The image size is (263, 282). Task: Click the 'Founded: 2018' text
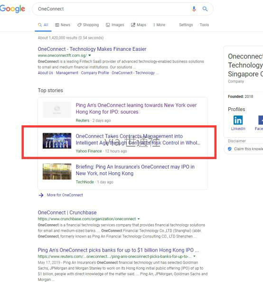pyautogui.click(x=240, y=96)
